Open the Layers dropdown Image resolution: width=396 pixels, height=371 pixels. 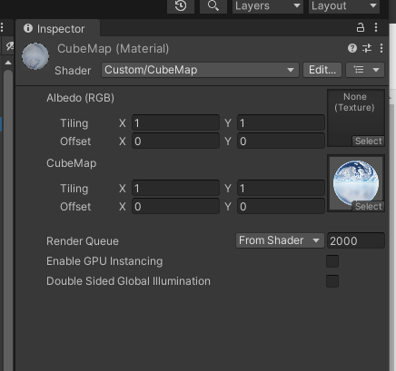tap(268, 6)
